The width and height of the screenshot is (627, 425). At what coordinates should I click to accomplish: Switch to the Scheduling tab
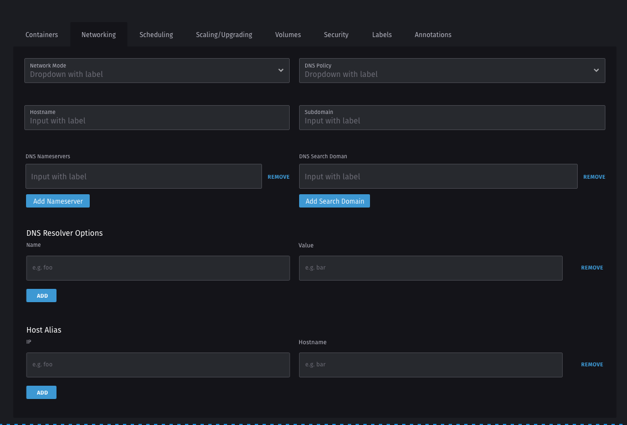[x=156, y=34]
